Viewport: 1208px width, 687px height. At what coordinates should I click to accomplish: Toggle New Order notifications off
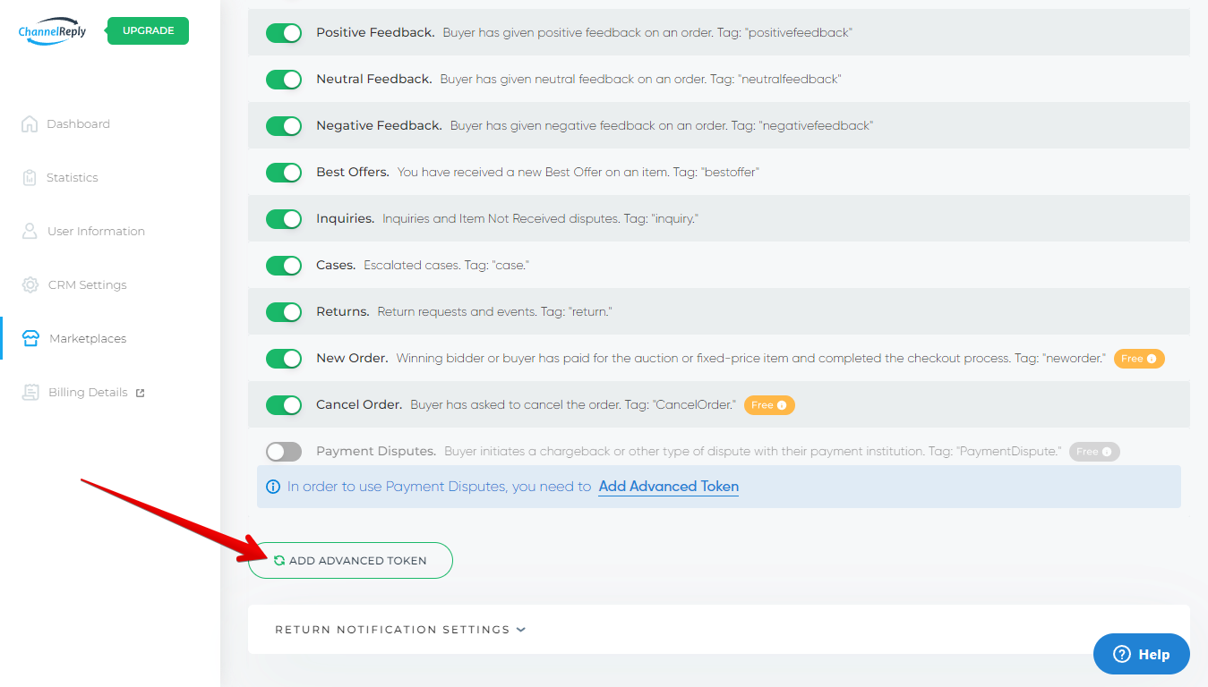click(x=284, y=359)
